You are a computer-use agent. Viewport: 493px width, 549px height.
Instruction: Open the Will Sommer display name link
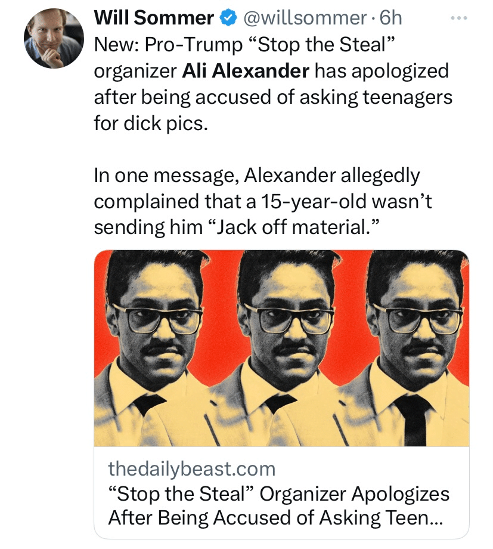point(154,18)
